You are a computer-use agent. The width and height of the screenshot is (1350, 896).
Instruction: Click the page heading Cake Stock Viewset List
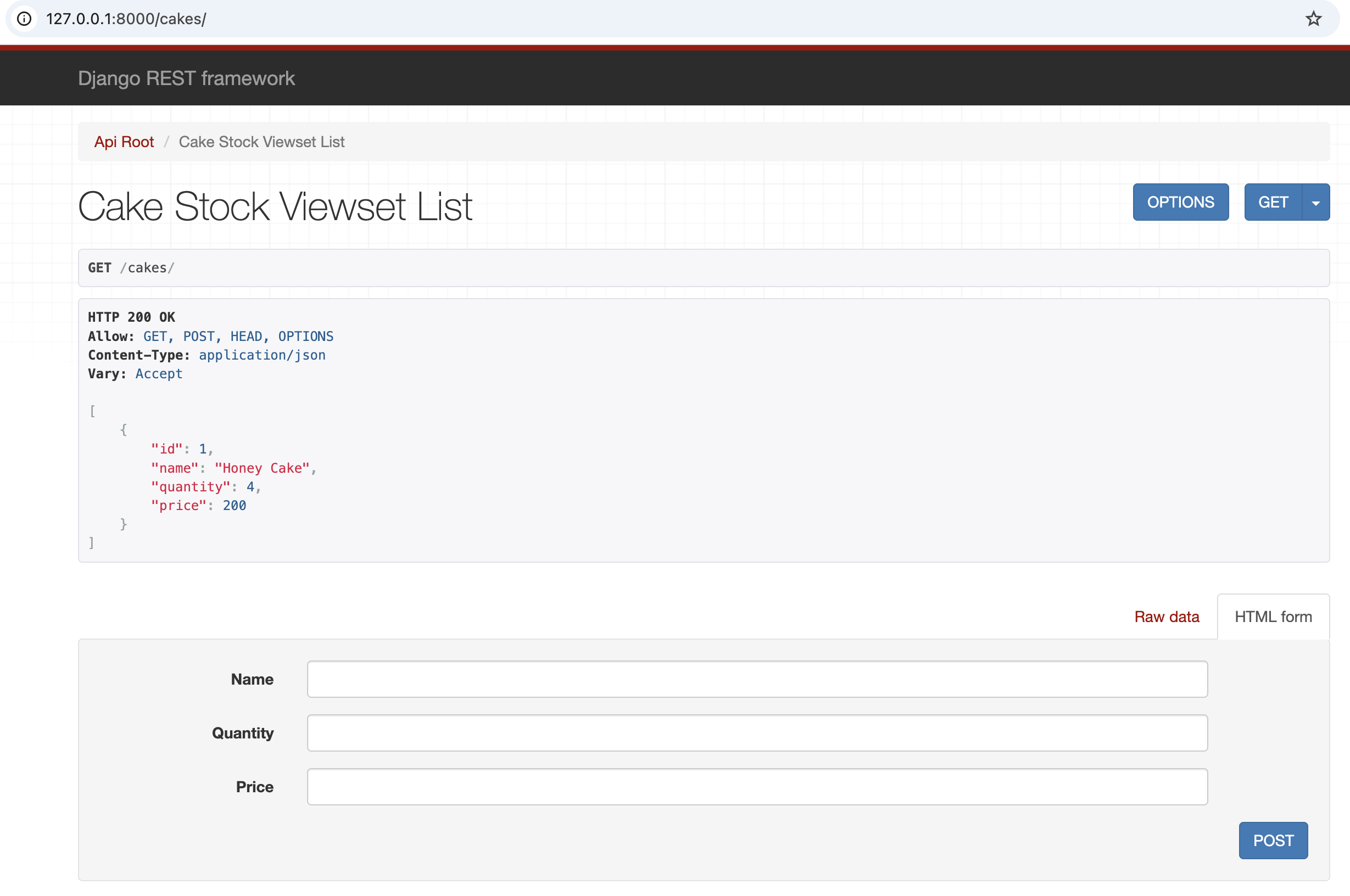click(x=275, y=206)
